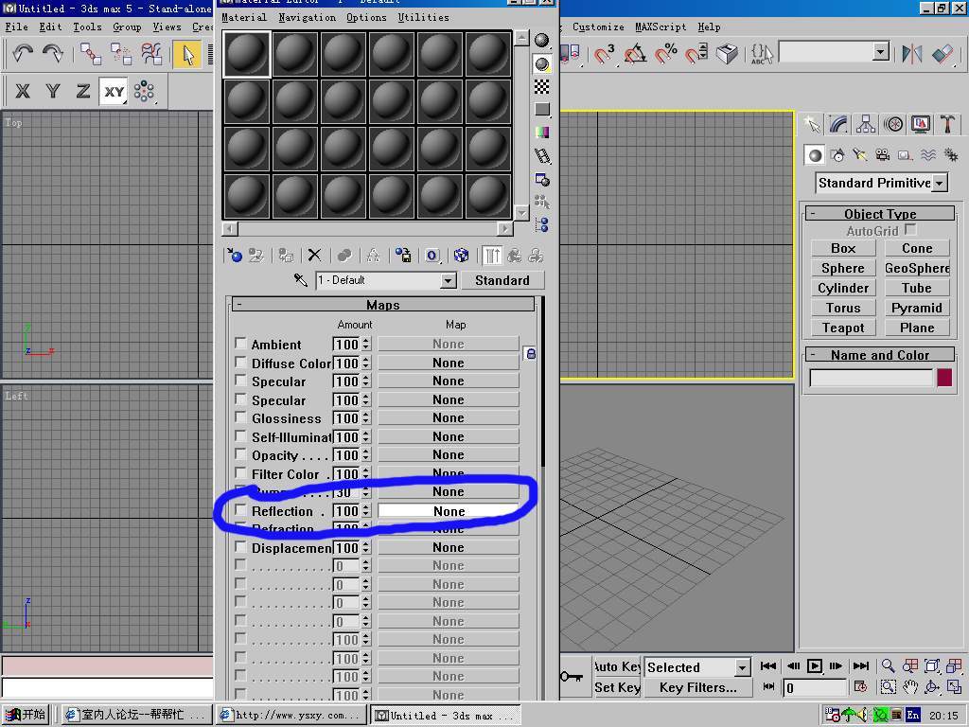The height and width of the screenshot is (727, 969).
Task: Tick the AutoGrid checkbox
Action: [x=910, y=230]
